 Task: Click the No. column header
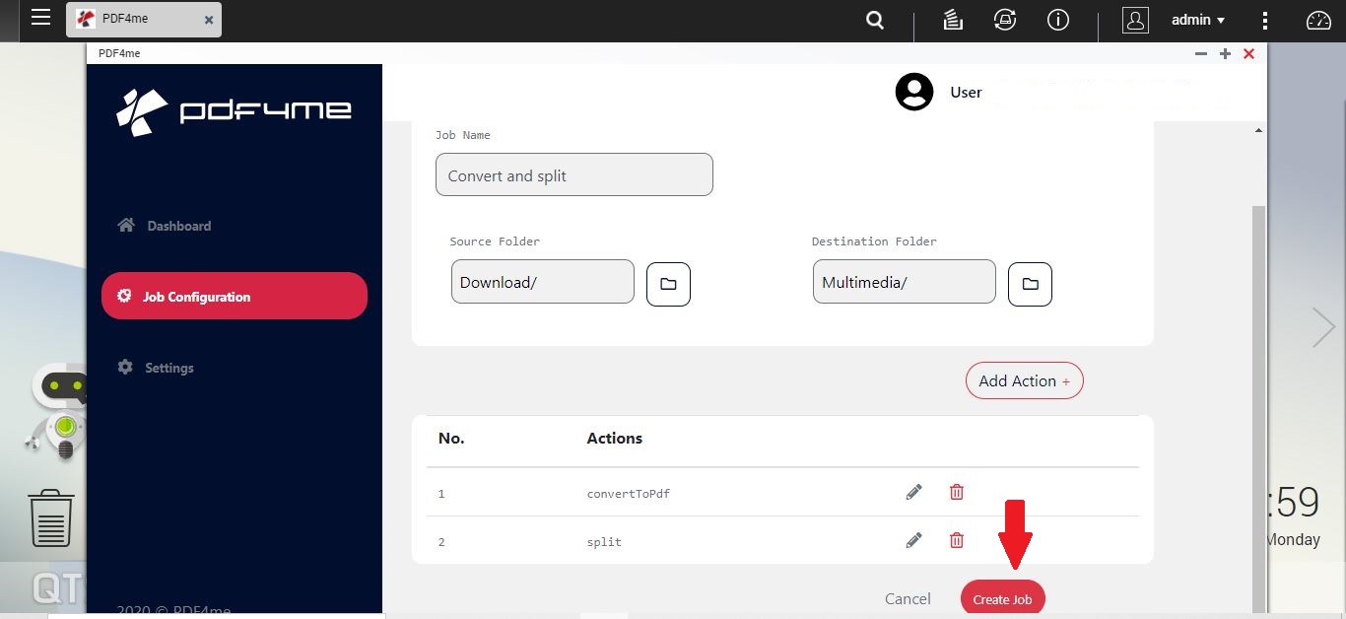[x=451, y=438]
